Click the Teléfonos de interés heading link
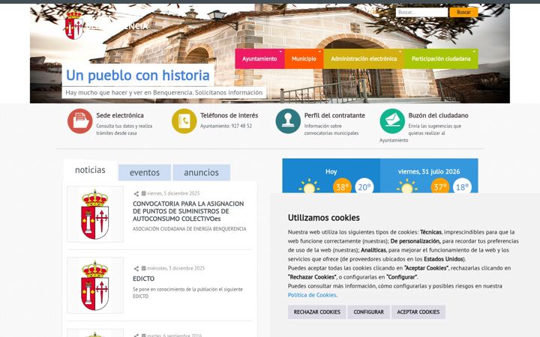Viewport: 540px width, 337px height. click(x=229, y=115)
